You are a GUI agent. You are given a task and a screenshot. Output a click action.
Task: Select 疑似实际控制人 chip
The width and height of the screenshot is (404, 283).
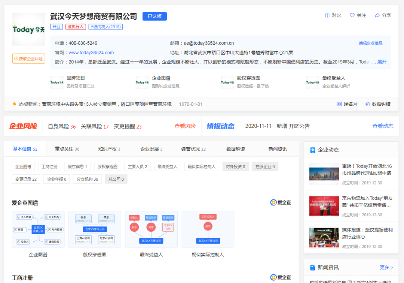pos(202,166)
